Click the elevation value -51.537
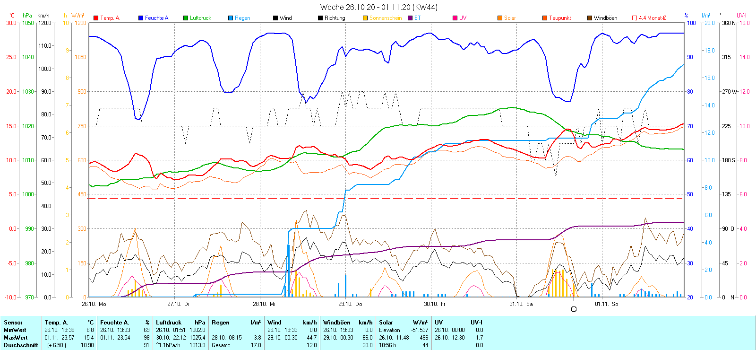756x350 pixels. pos(420,330)
